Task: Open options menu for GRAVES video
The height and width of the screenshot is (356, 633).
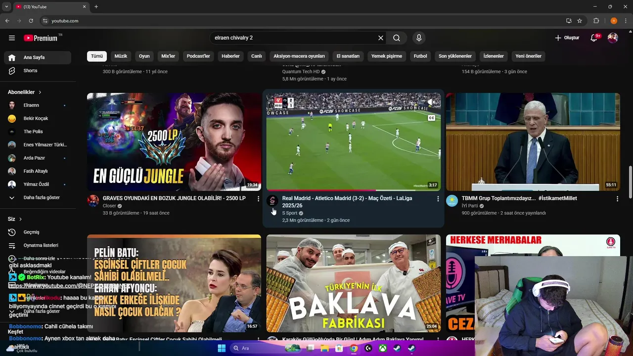Action: click(x=258, y=199)
